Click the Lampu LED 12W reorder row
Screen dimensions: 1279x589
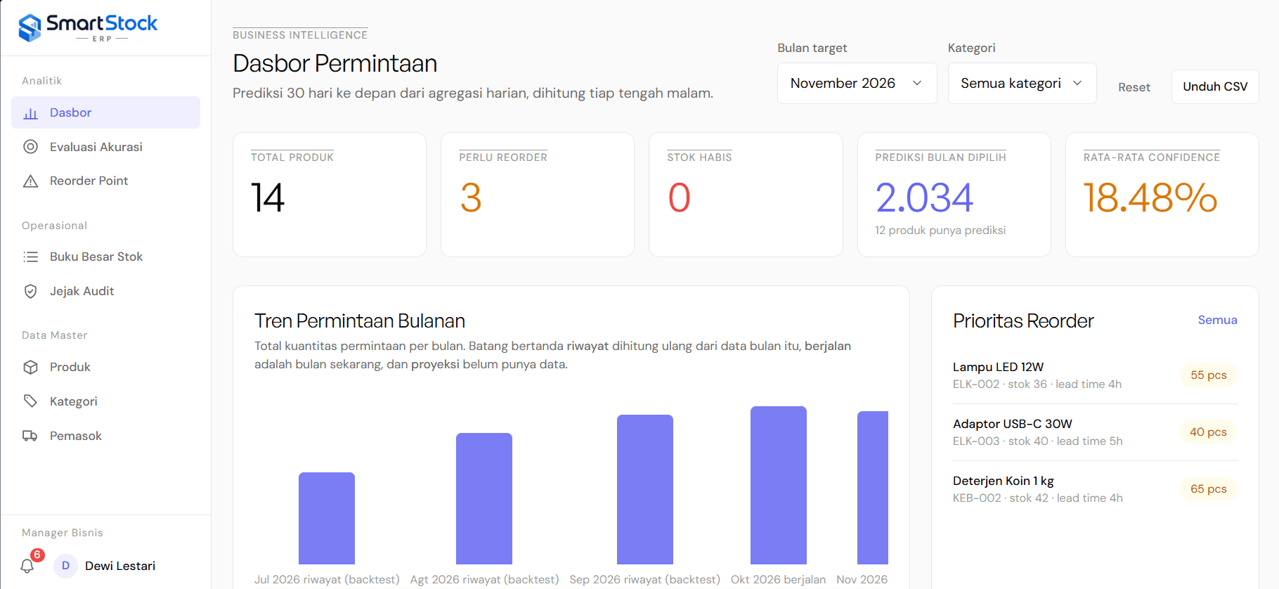click(1095, 375)
